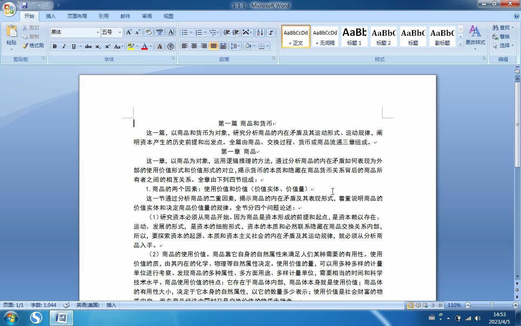Open numbering list dropdown
Viewport: 521px width, 326px height.
(x=205, y=32)
